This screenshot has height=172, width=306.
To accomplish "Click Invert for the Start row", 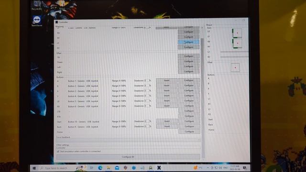I will point(167,121).
